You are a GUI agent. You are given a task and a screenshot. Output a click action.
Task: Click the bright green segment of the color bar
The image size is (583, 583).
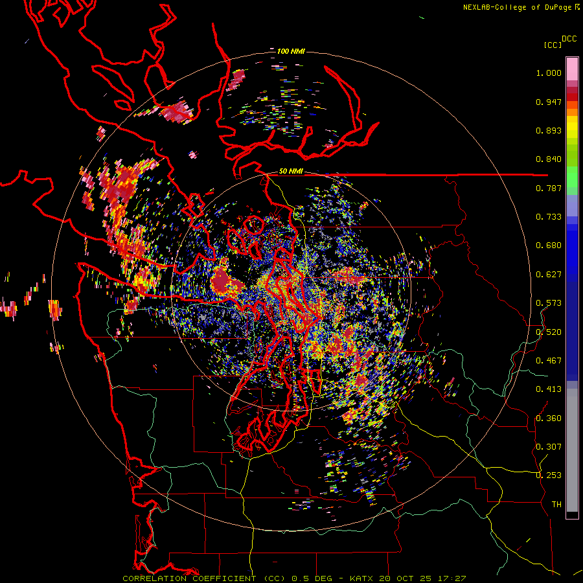(x=572, y=177)
